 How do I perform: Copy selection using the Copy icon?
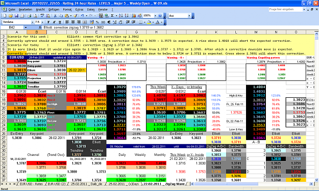(x=61, y=16)
